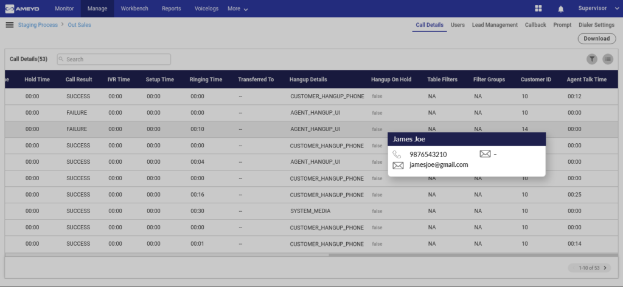Follow the Staging Process breadcrumb link
This screenshot has height=287, width=623.
pos(38,25)
